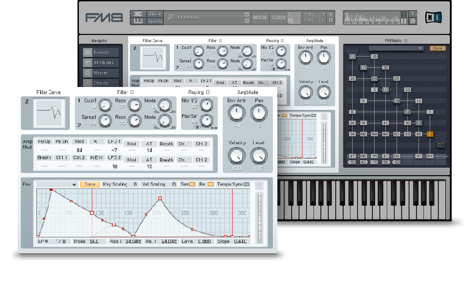This screenshot has width=466, height=287.
Task: Click the Native Instruments NI logo
Action: (x=433, y=17)
